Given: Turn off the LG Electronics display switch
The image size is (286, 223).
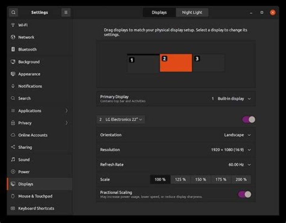Looking at the screenshot, I should pos(249,120).
